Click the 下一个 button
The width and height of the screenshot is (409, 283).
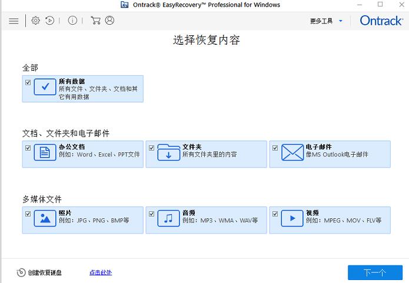point(375,272)
